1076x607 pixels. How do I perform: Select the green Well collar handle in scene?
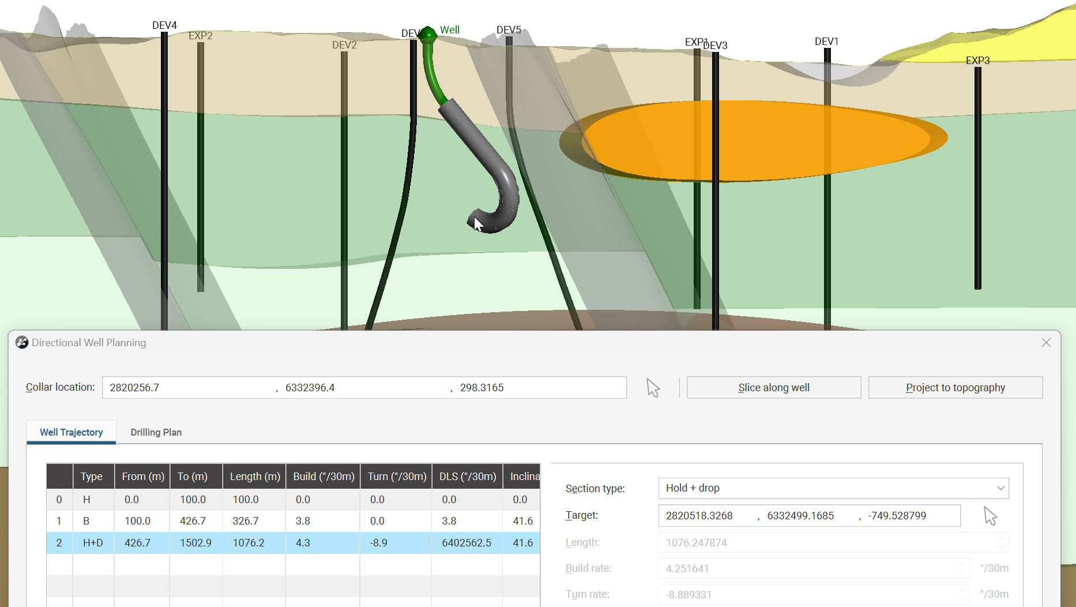428,34
